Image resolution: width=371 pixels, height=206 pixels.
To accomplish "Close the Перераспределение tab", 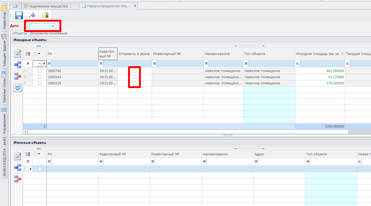I will coord(135,6).
